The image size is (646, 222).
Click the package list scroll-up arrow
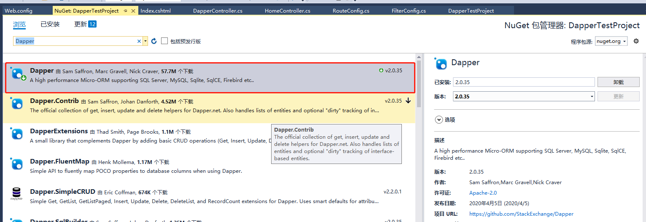tap(419, 57)
